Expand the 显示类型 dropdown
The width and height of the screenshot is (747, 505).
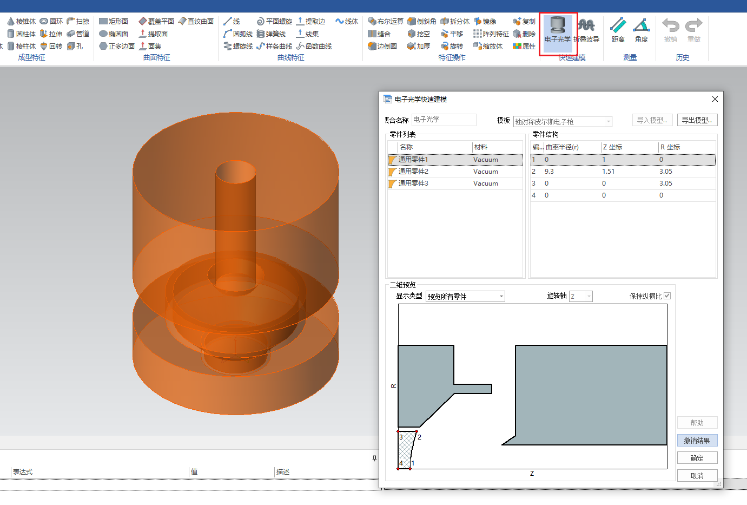465,296
